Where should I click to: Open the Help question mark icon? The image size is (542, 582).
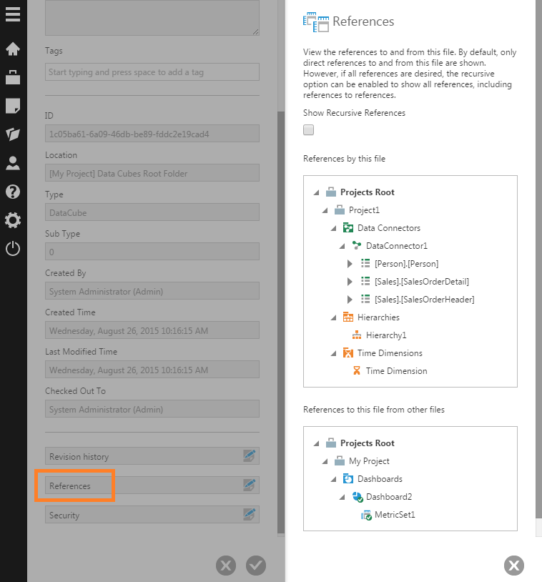coord(13,192)
